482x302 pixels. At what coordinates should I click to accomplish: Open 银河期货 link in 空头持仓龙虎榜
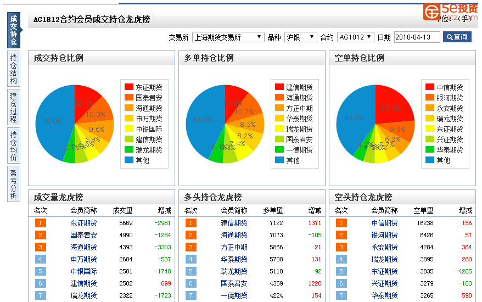384,235
